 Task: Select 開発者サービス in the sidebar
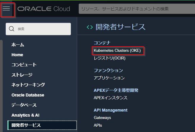[x=26, y=125]
